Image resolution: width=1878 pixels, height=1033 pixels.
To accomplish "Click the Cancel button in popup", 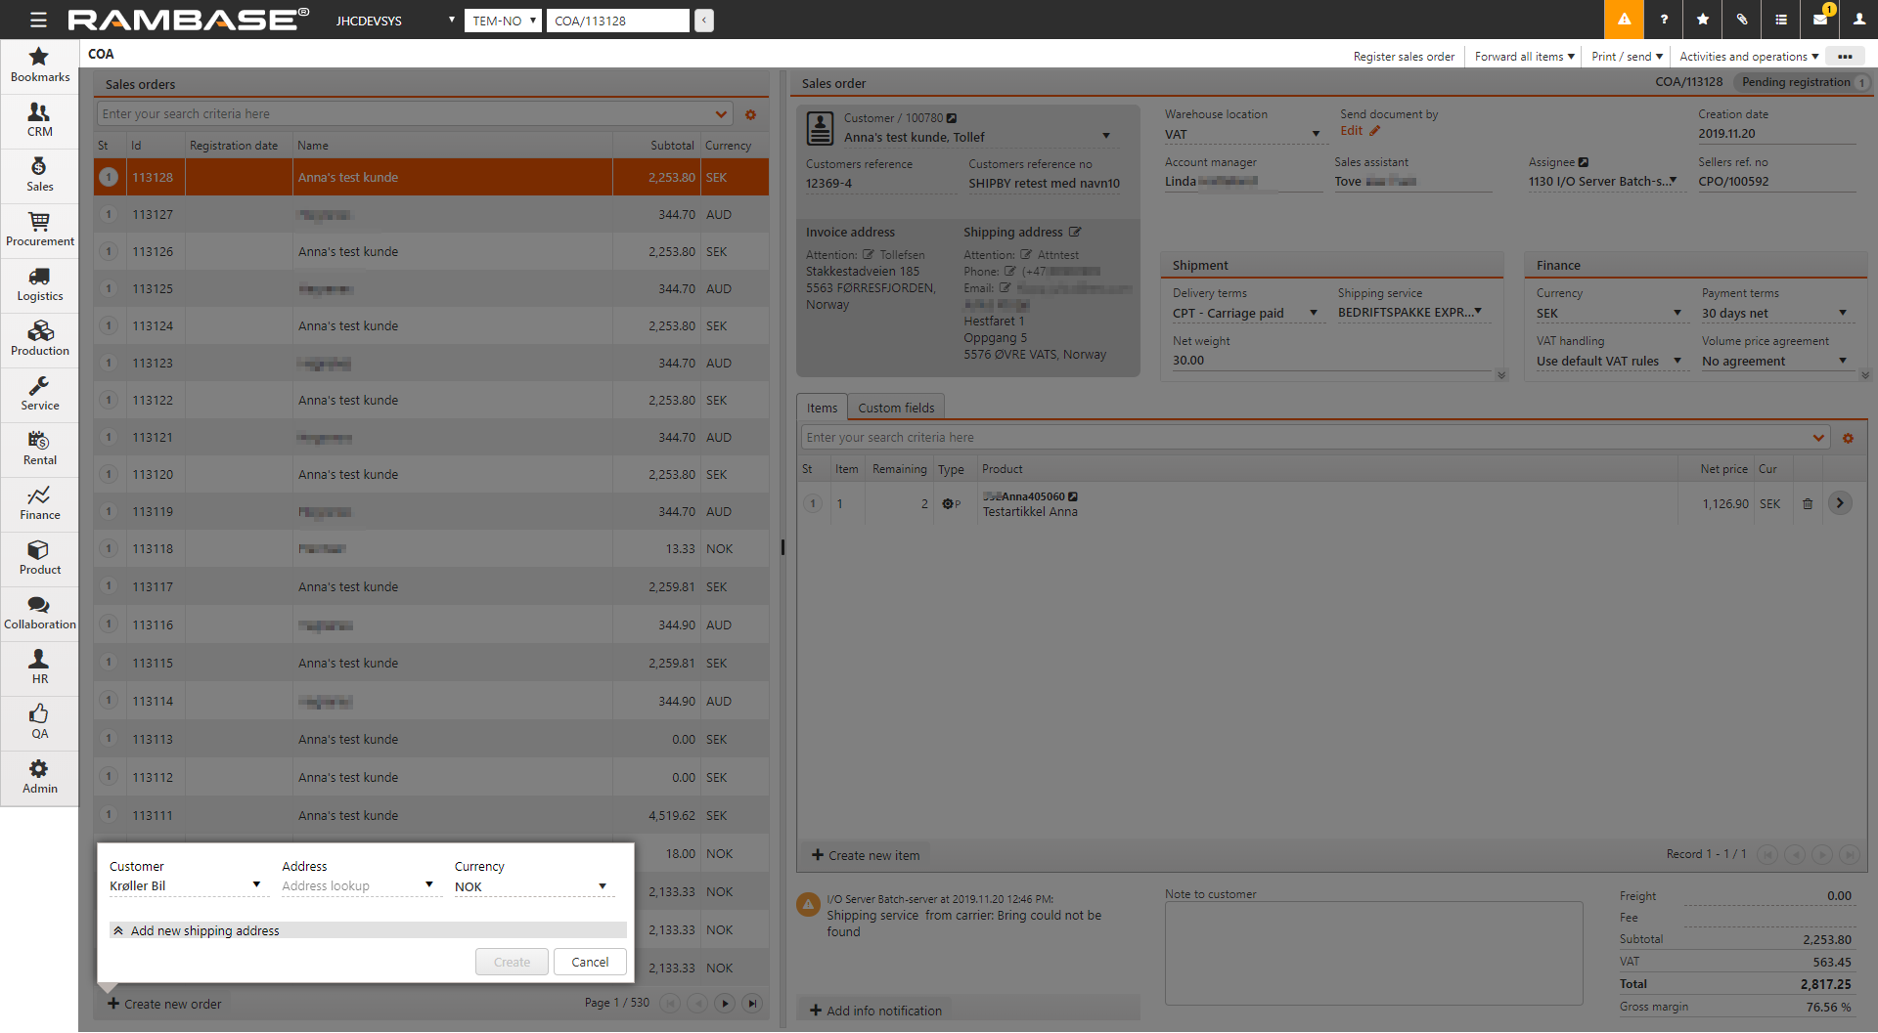I will click(590, 963).
